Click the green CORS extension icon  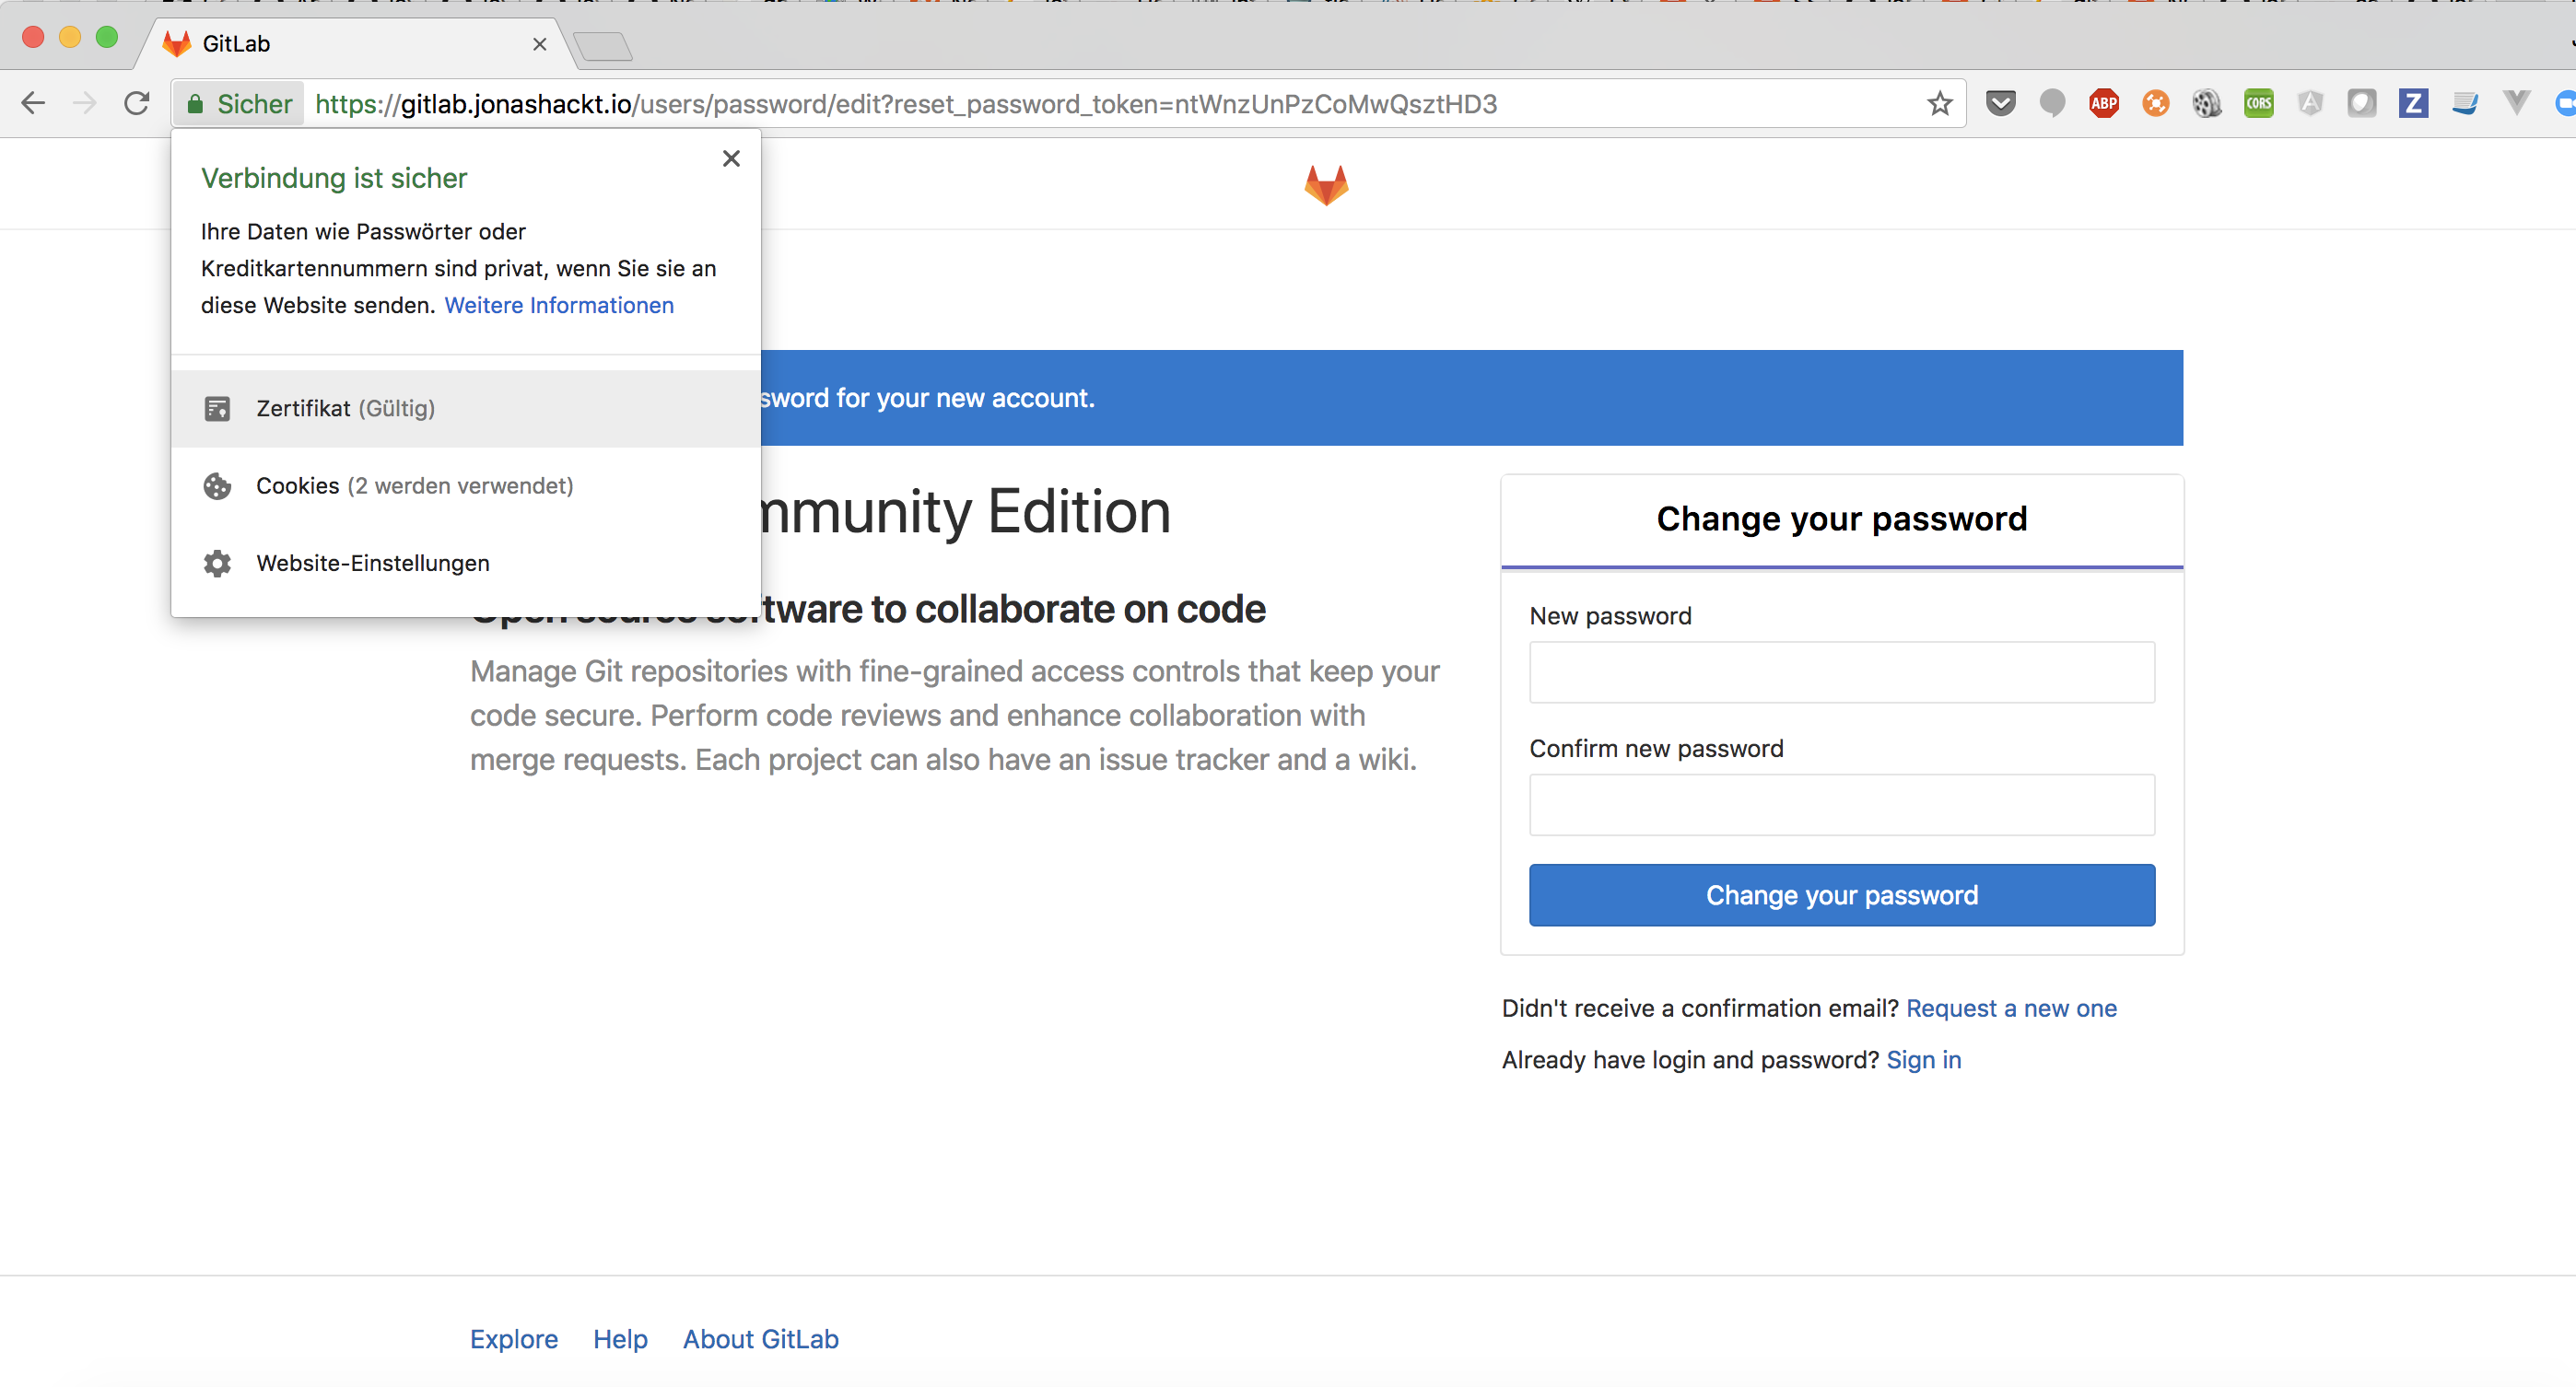coord(2258,103)
